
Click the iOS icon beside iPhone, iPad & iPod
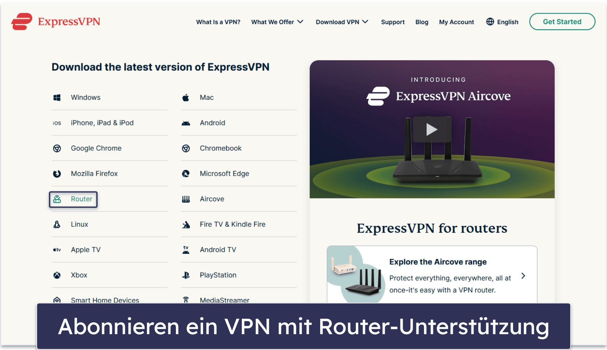(x=57, y=123)
